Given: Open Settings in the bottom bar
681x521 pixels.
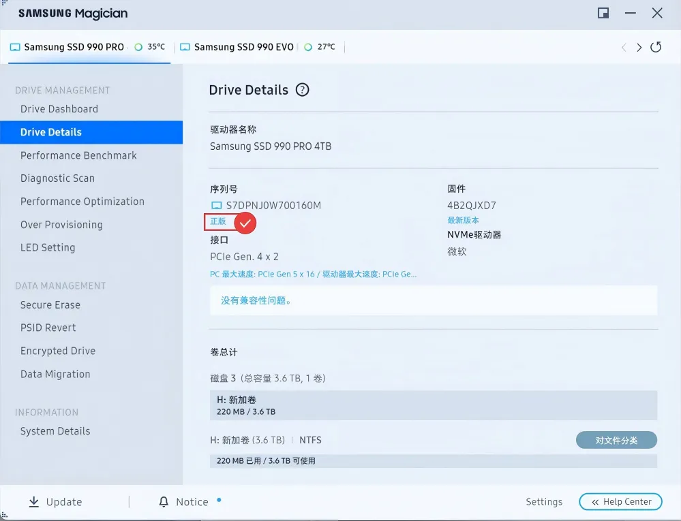Looking at the screenshot, I should pyautogui.click(x=544, y=502).
